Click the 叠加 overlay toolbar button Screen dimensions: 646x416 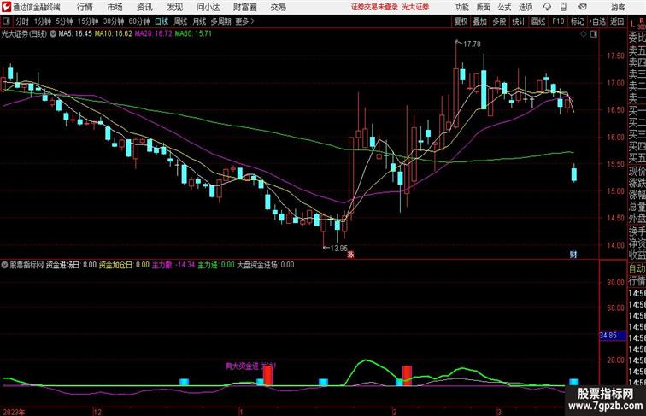pos(480,21)
